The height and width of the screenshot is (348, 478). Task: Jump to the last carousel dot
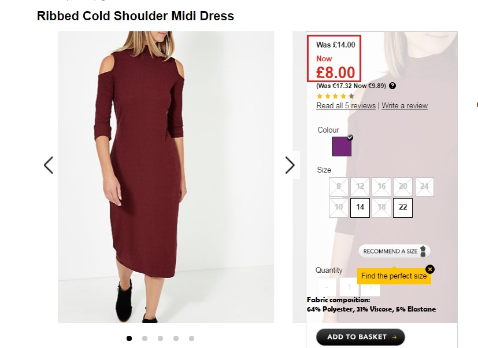click(x=191, y=338)
